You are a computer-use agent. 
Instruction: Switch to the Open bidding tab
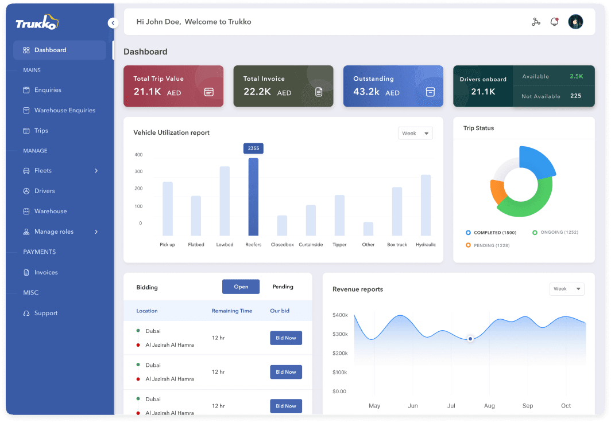[x=241, y=287]
